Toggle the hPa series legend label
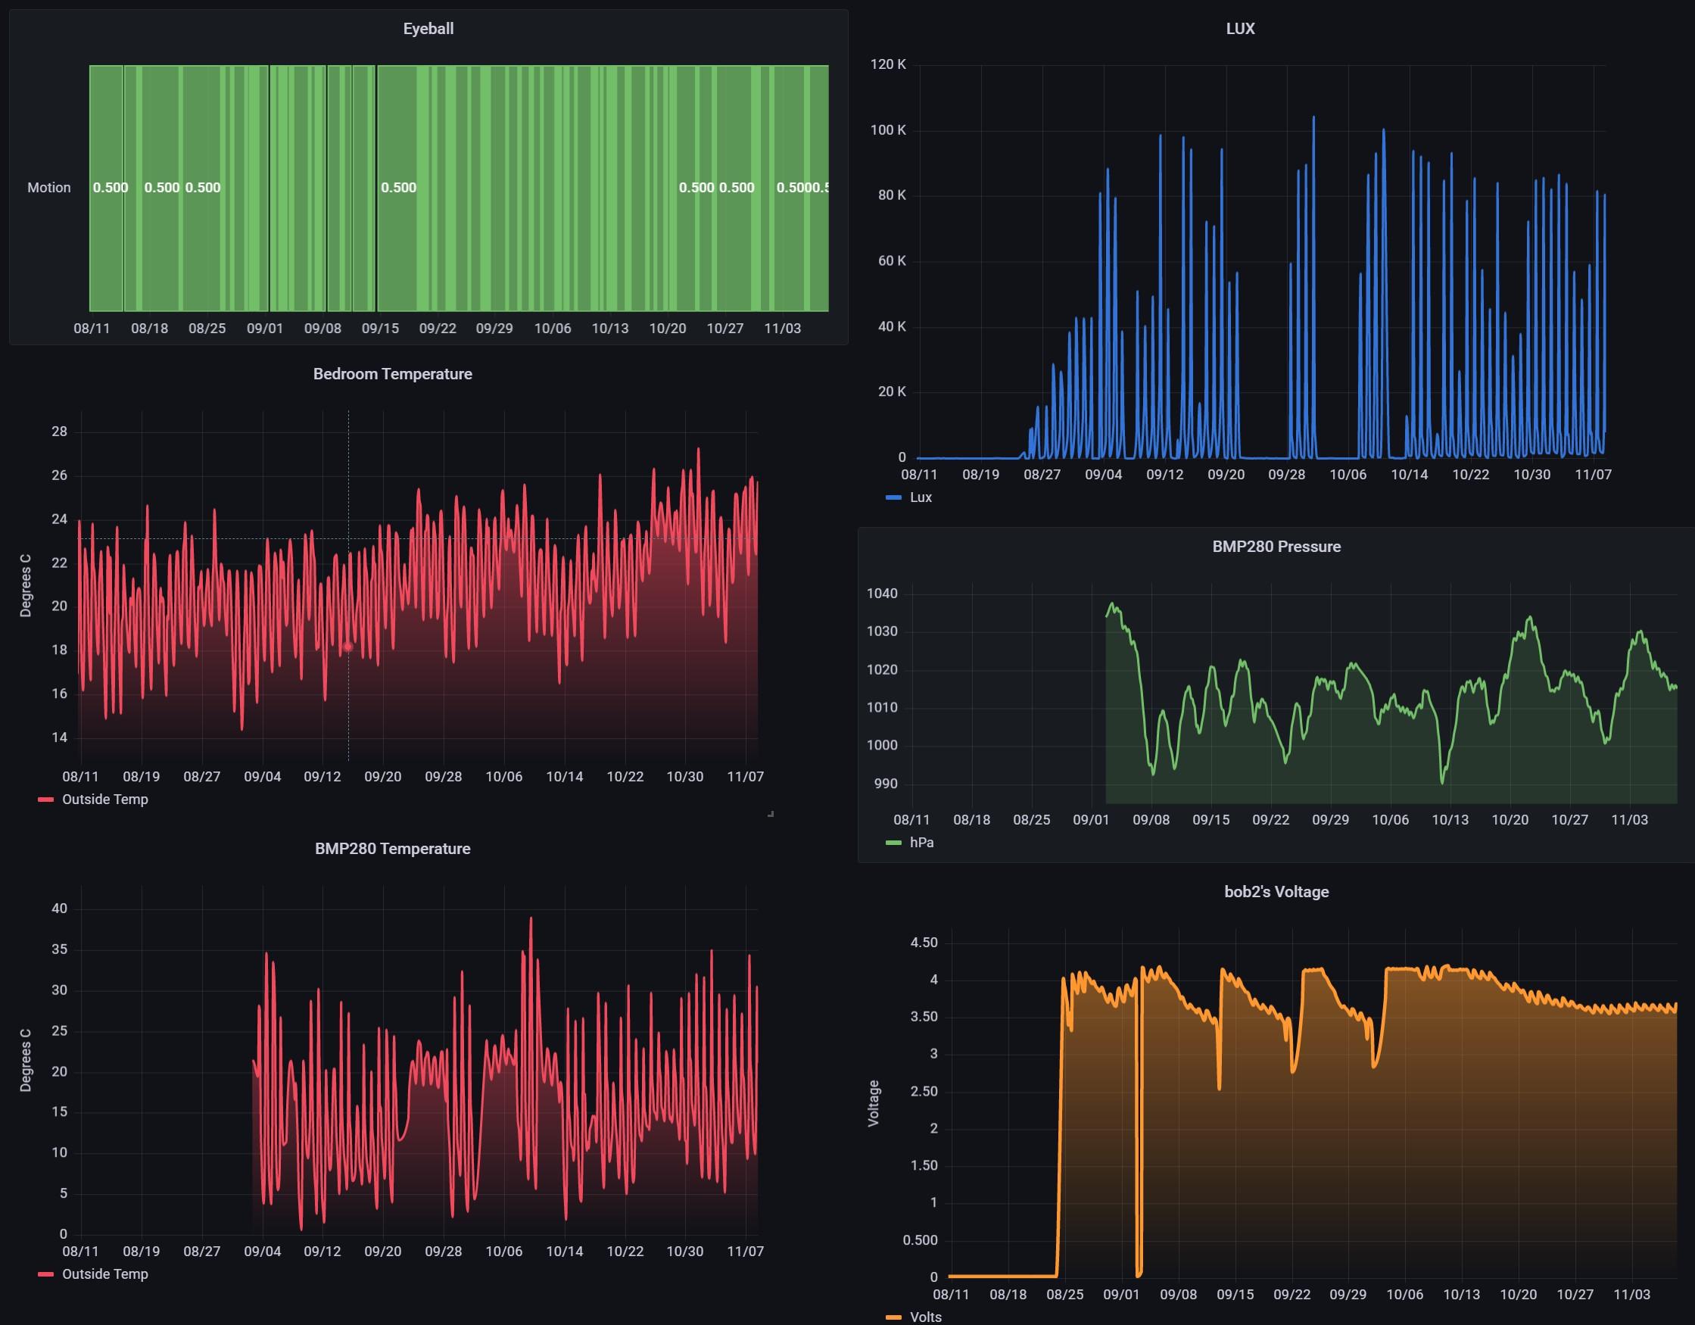 point(921,842)
